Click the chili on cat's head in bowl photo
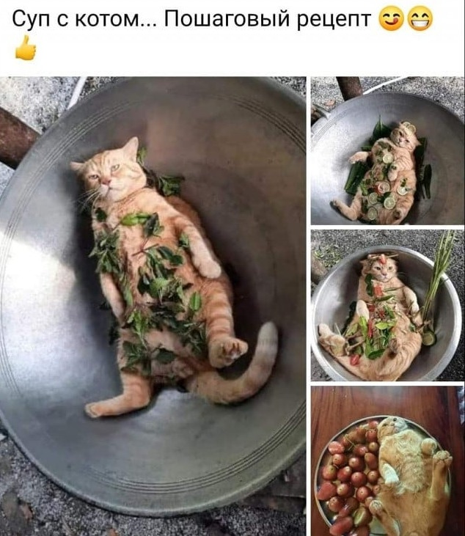 click(x=383, y=259)
